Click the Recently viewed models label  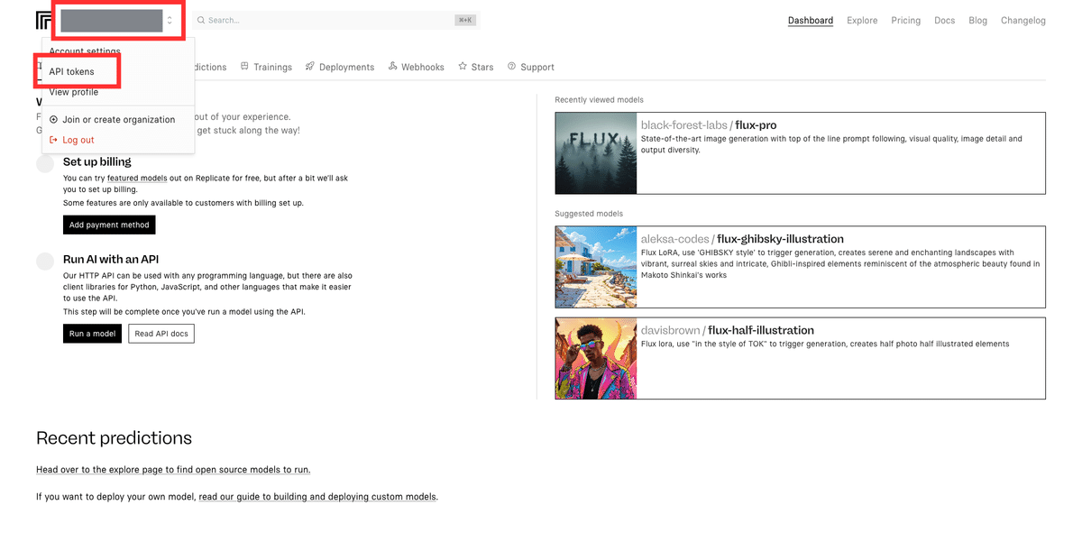click(x=600, y=100)
